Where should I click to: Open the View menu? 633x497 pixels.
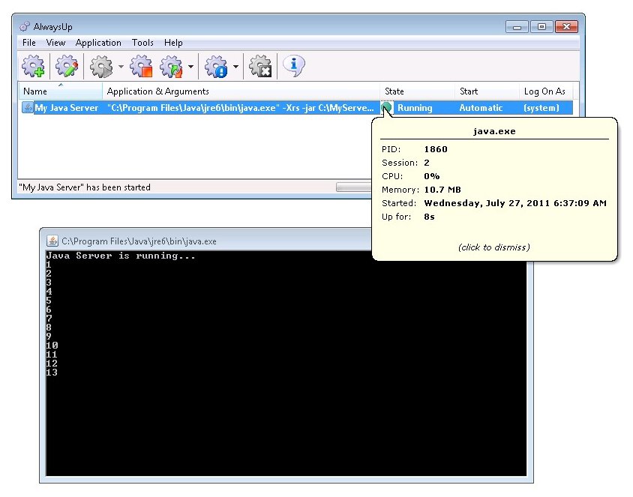[x=55, y=43]
